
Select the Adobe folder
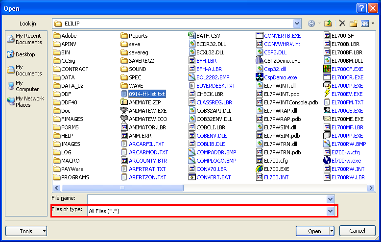pyautogui.click(x=65, y=36)
